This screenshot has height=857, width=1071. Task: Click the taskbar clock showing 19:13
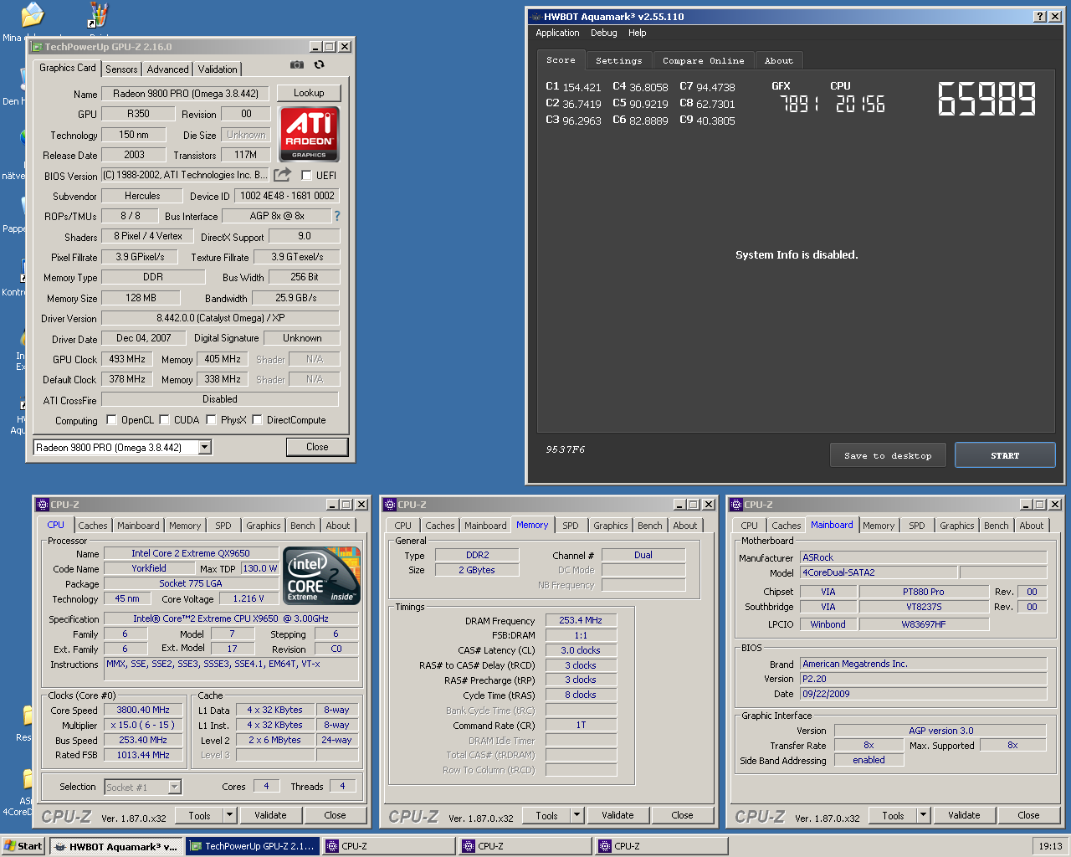(x=1050, y=846)
